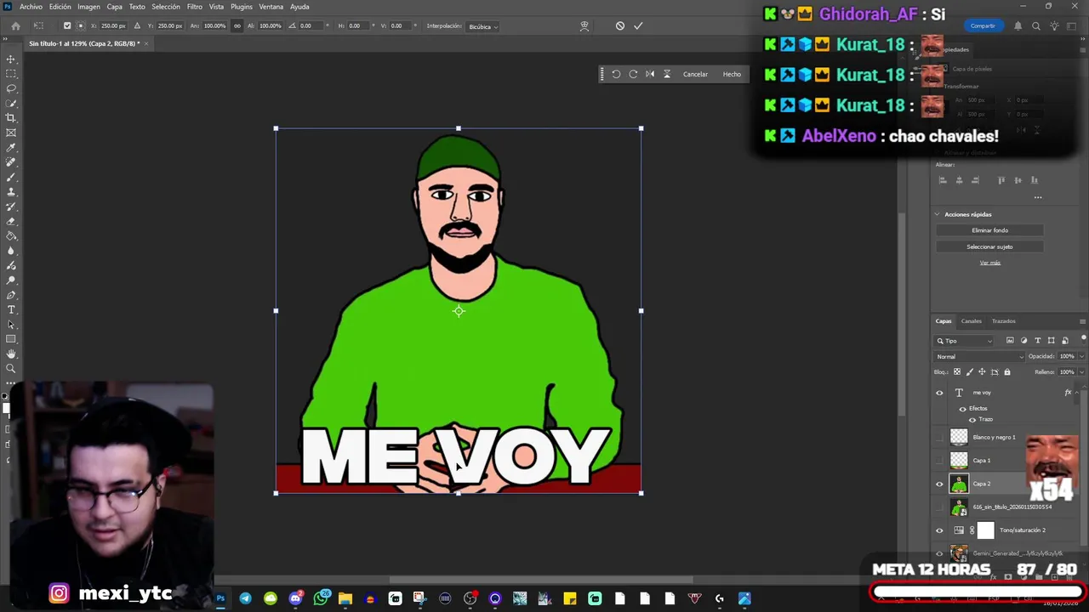Open the 'Ver más' link
The image size is (1089, 612).
tap(989, 263)
